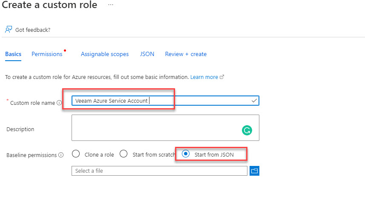Click info icon next to Custom role name

[59, 103]
